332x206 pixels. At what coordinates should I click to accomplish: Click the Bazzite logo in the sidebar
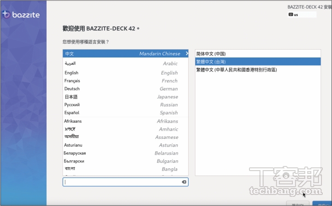(x=21, y=15)
